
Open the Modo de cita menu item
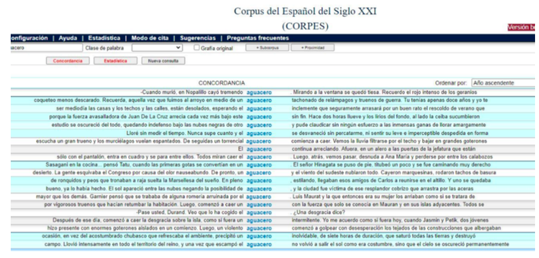[x=150, y=38]
